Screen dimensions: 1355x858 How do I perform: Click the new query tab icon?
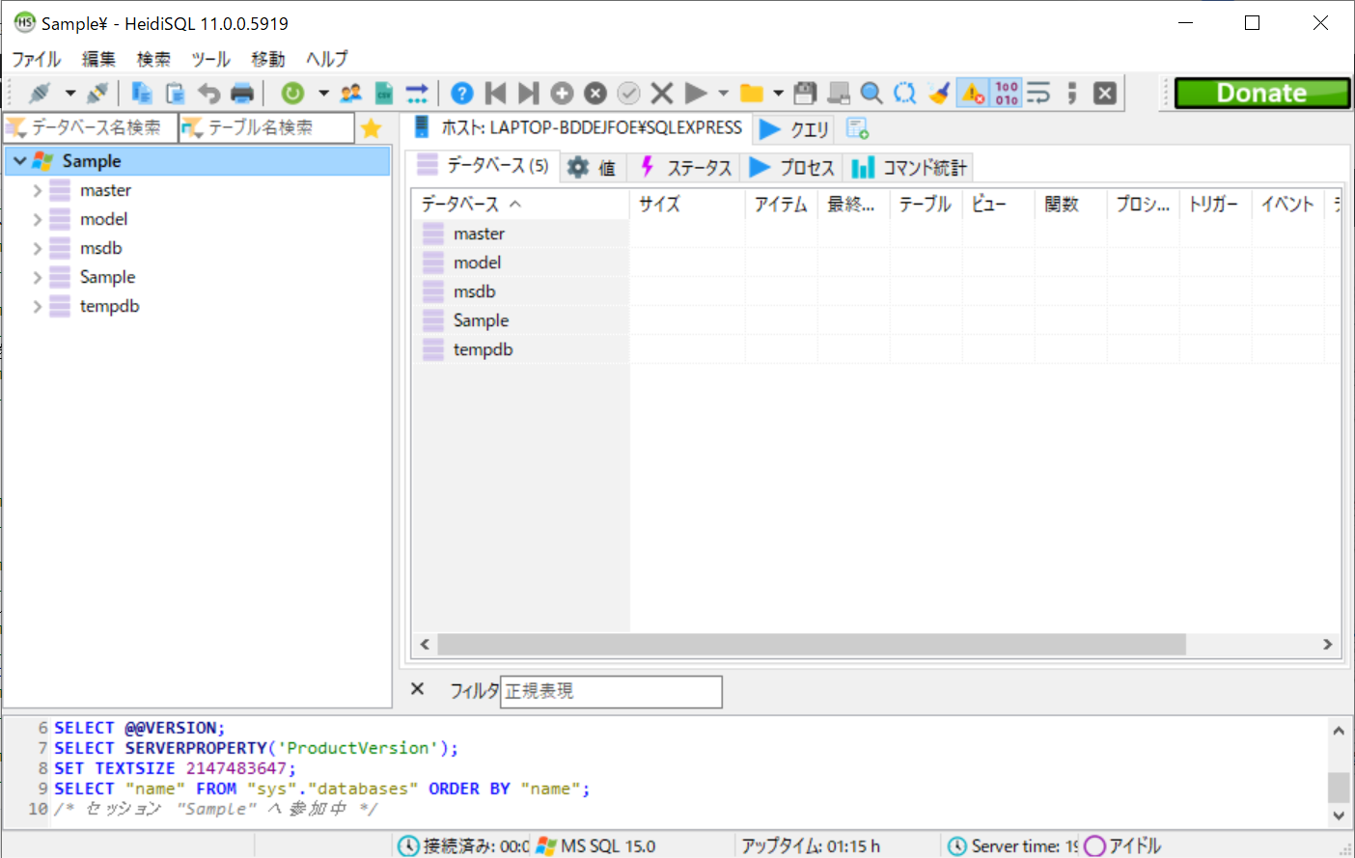point(857,128)
